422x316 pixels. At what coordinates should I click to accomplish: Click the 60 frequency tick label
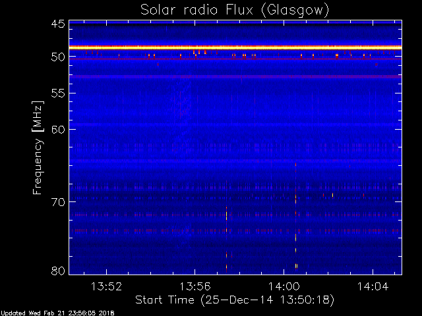pyautogui.click(x=58, y=130)
